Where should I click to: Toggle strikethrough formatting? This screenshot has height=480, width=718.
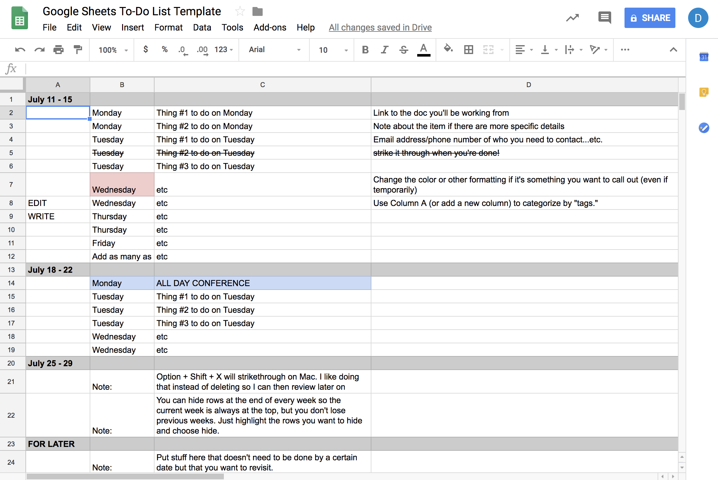point(404,50)
